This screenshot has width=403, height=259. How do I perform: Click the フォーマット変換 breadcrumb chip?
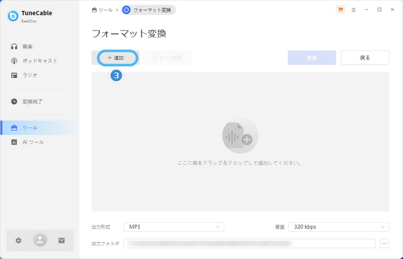(x=149, y=10)
